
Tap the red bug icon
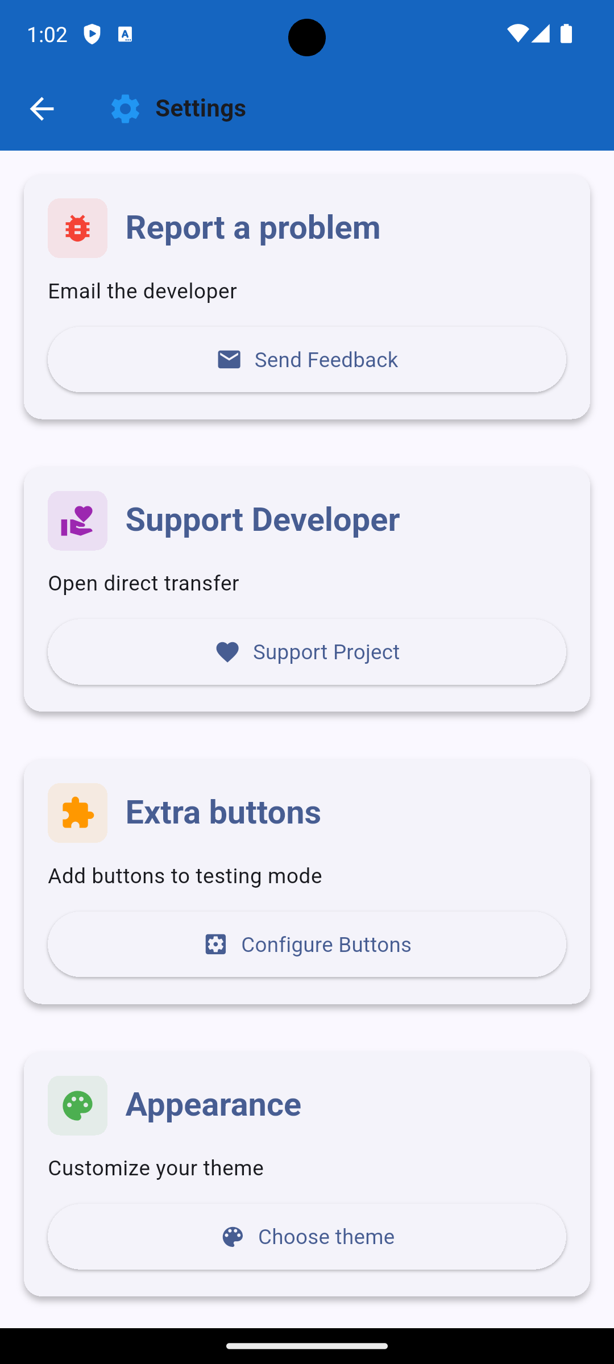pyautogui.click(x=77, y=228)
